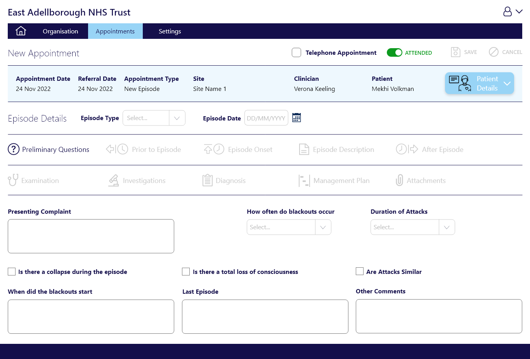Click the When did the blackouts start box

click(x=91, y=316)
